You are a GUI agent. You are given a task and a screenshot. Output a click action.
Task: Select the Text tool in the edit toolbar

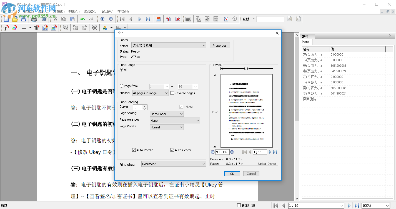click(6, 28)
